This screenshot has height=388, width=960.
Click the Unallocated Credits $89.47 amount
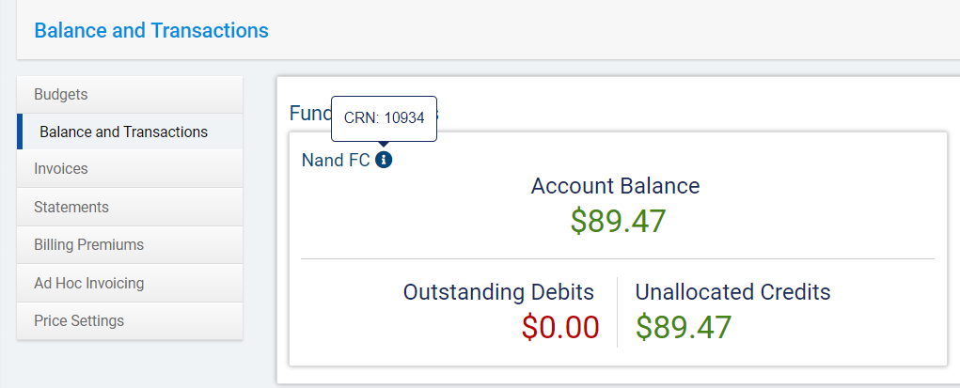[x=684, y=327]
